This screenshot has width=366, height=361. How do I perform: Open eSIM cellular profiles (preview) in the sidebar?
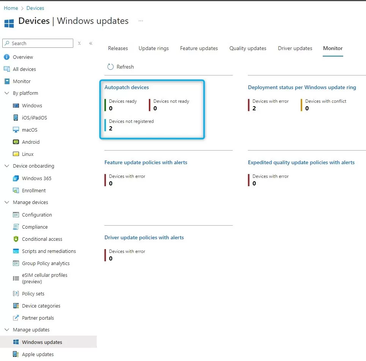[44, 278]
